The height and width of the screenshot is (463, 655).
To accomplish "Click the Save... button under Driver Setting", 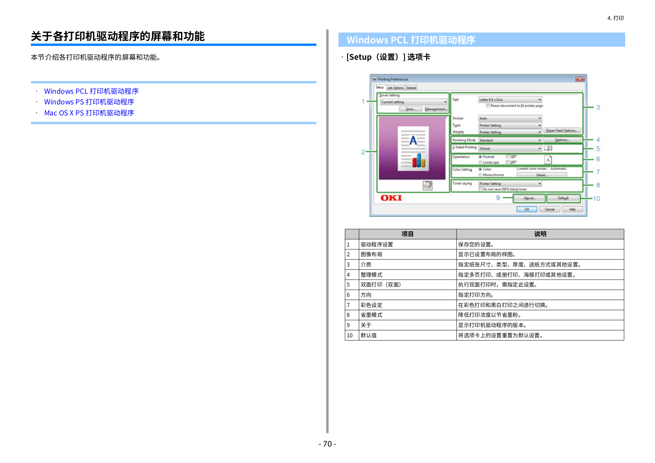I will 410,109.
